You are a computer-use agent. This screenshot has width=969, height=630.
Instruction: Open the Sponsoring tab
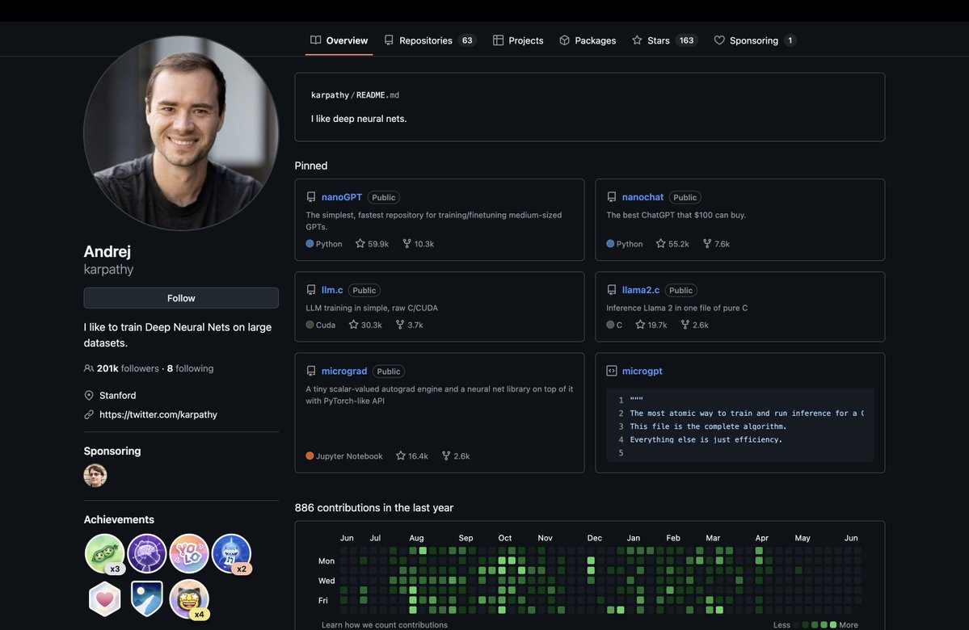pos(755,40)
